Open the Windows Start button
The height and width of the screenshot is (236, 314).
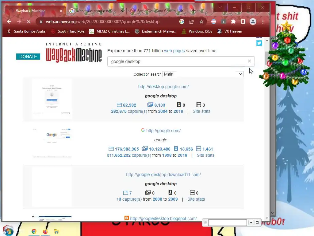pyautogui.click(x=8, y=231)
